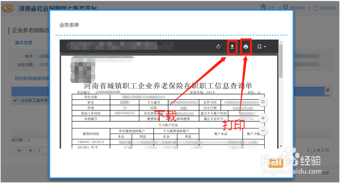The width and height of the screenshot is (340, 183).
Task: Click the 基本信息 section label
Action: (x=24, y=43)
